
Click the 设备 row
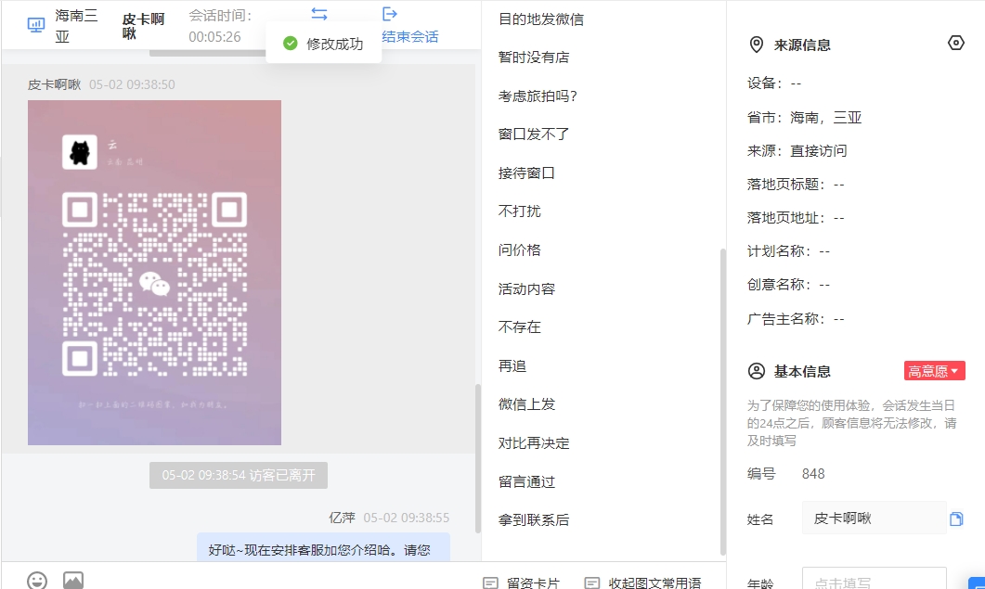coord(774,83)
